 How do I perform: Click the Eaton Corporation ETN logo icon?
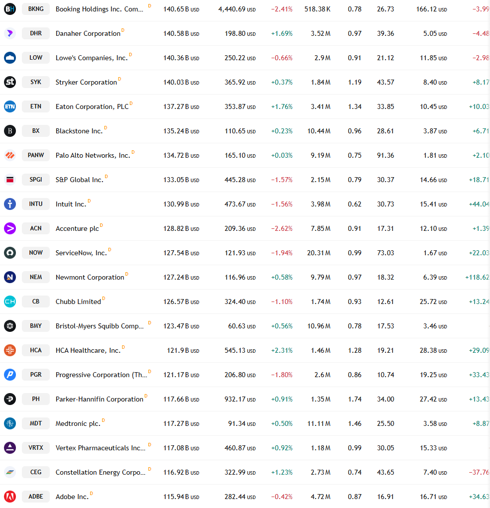tap(10, 106)
